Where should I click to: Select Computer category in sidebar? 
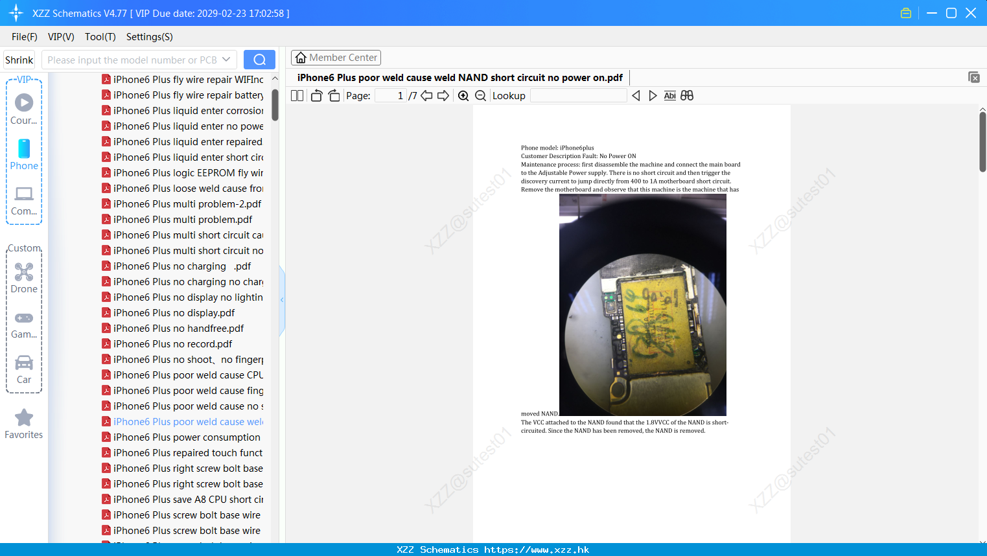24,201
